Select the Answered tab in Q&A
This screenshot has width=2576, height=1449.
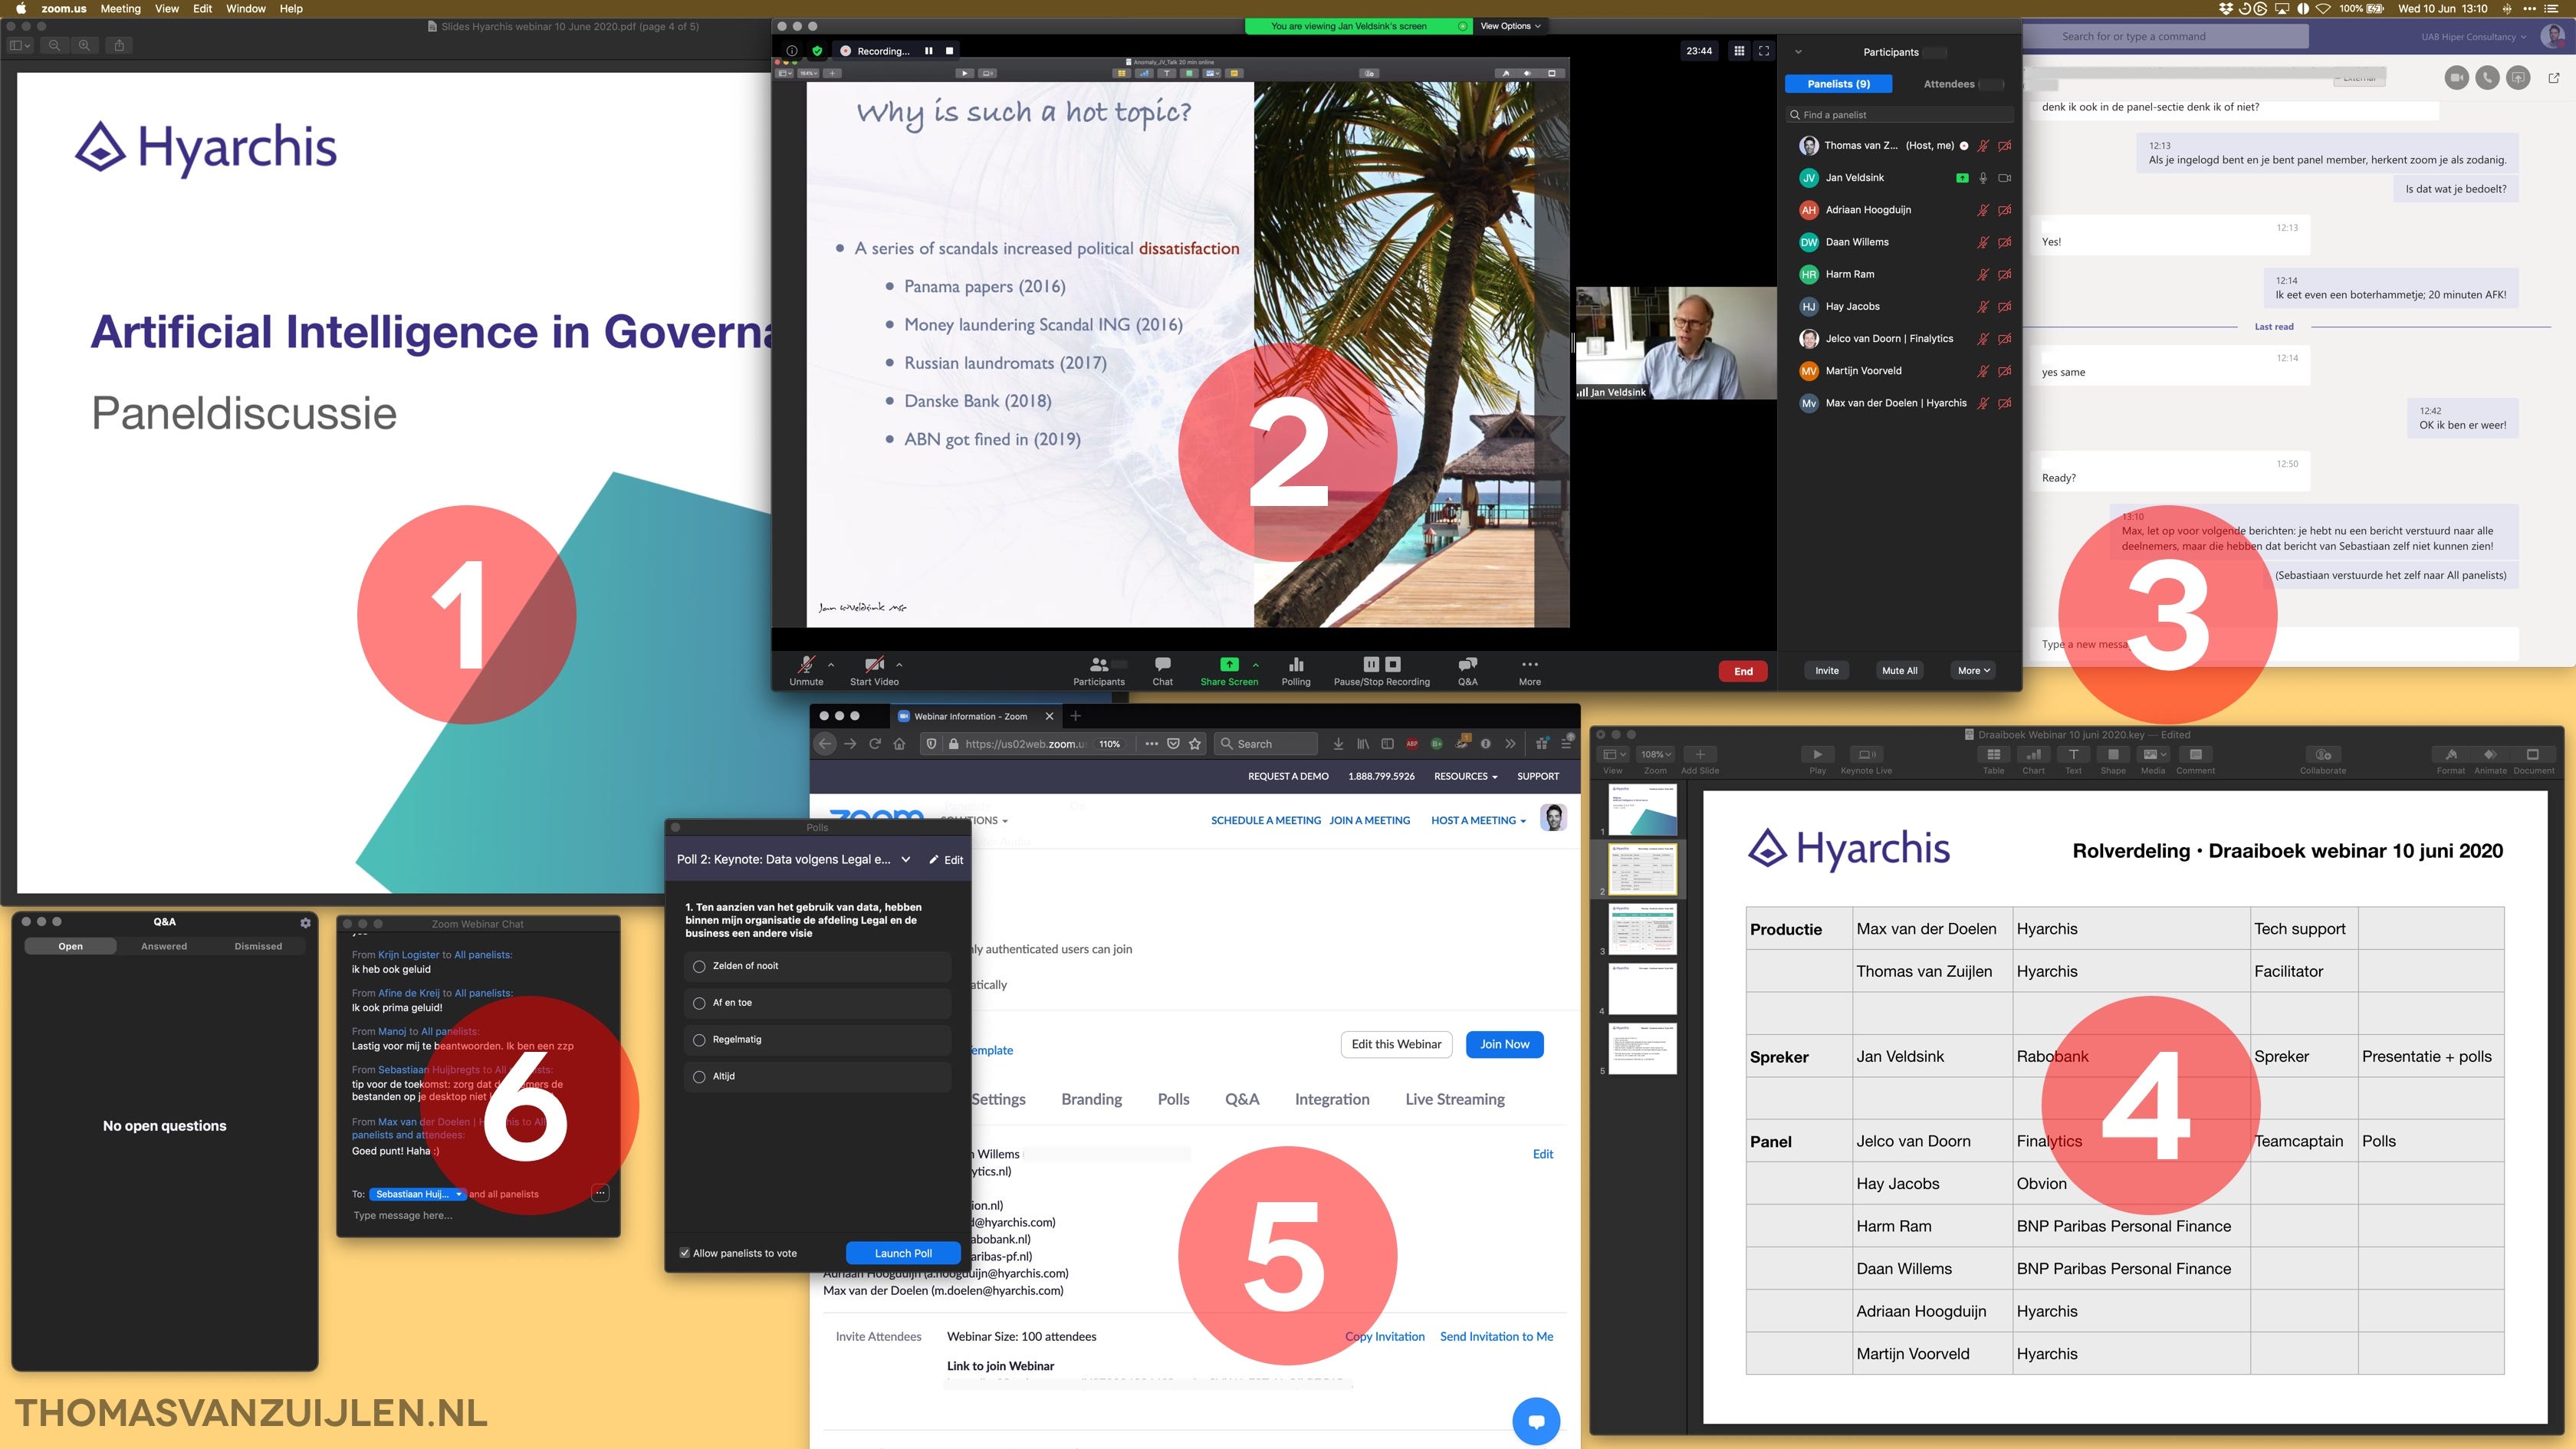[164, 946]
